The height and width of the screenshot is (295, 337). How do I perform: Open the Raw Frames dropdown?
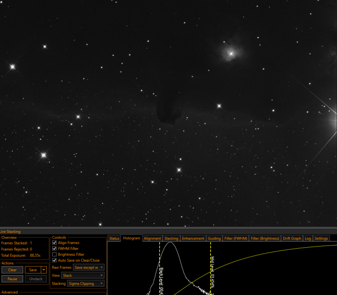click(88, 268)
